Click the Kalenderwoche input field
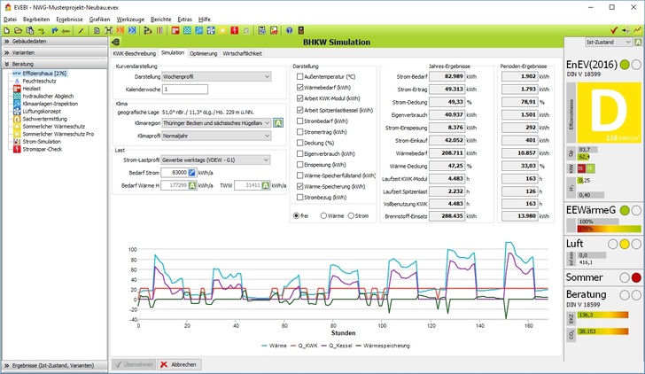The image size is (645, 374). [x=184, y=89]
